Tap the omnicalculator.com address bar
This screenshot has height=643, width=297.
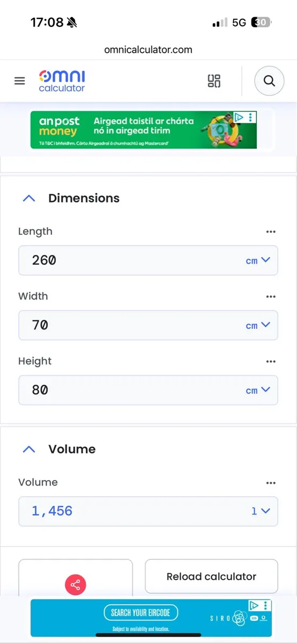pyautogui.click(x=148, y=50)
